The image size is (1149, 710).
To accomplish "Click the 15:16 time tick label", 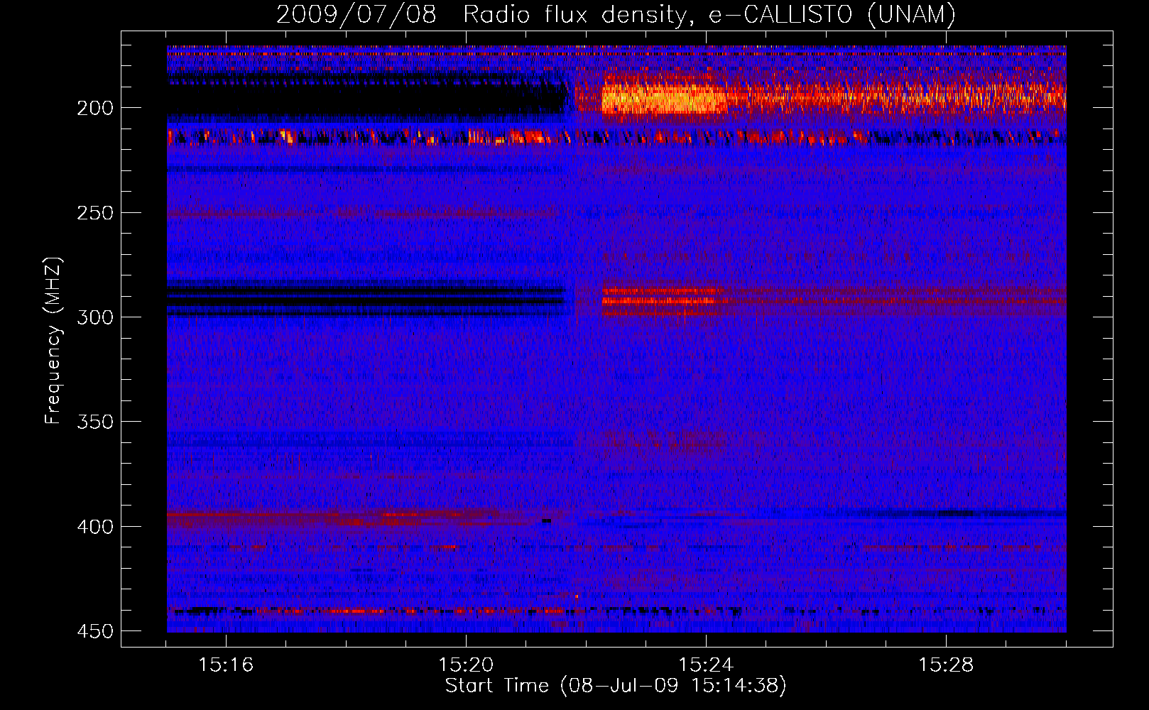I will pyautogui.click(x=226, y=665).
